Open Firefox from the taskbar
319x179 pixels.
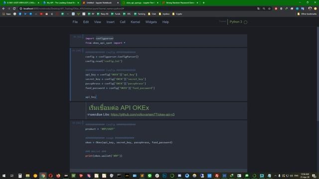(x=58, y=176)
